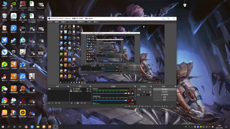The image size is (230, 129).
Task: Open View menu in OBS
Action: point(64,22)
